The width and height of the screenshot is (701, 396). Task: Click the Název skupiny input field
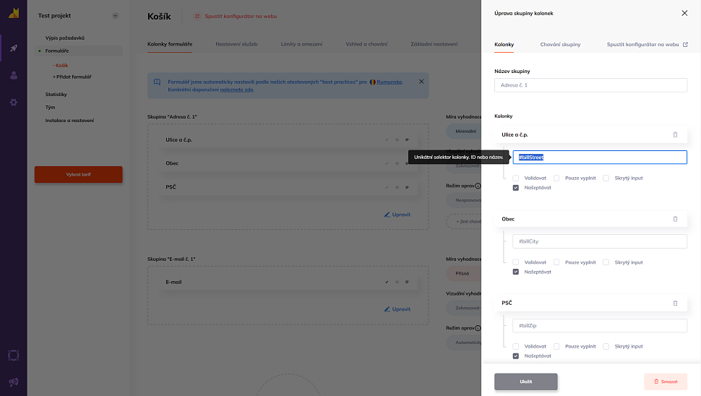590,85
